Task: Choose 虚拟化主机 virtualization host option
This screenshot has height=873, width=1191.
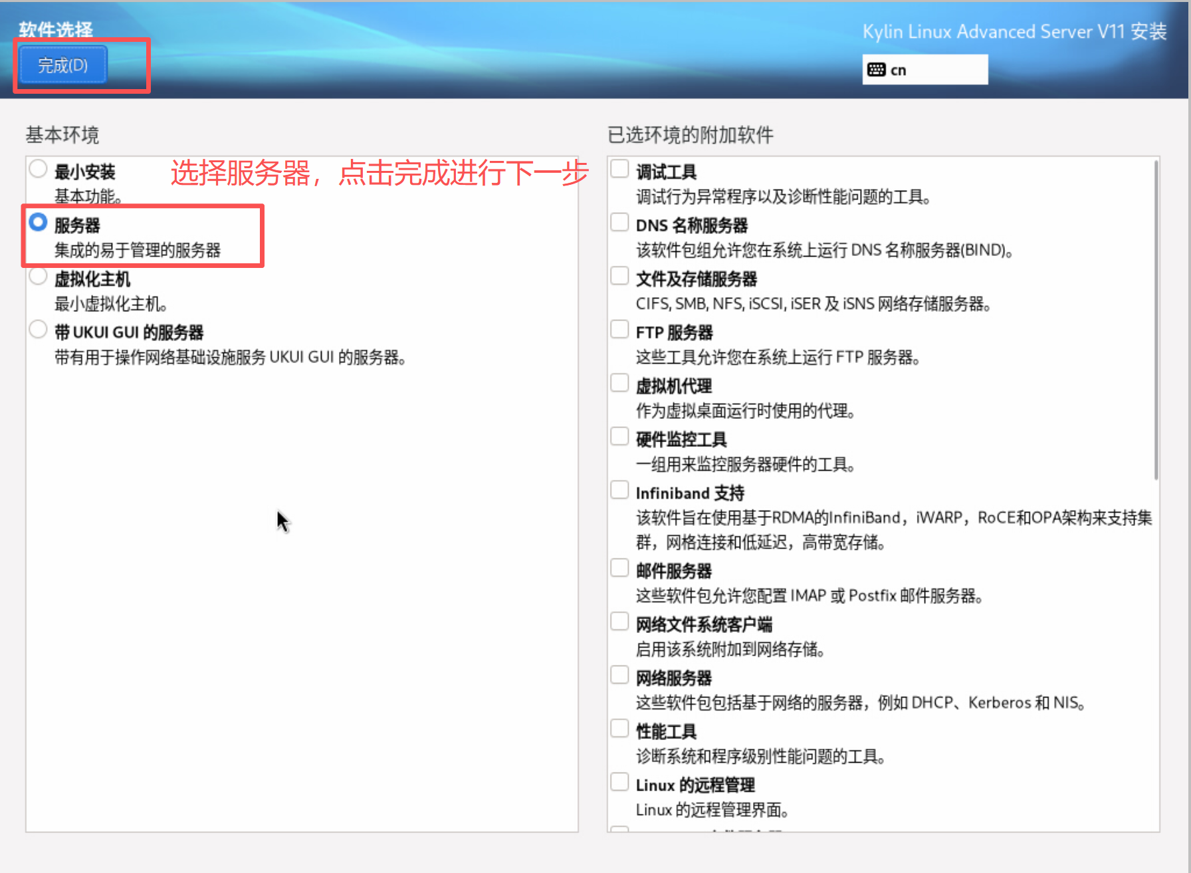Action: 39,277
